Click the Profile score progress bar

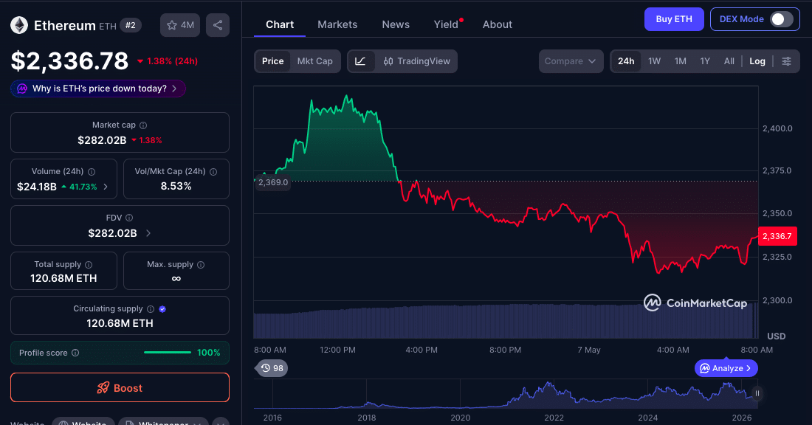click(168, 353)
